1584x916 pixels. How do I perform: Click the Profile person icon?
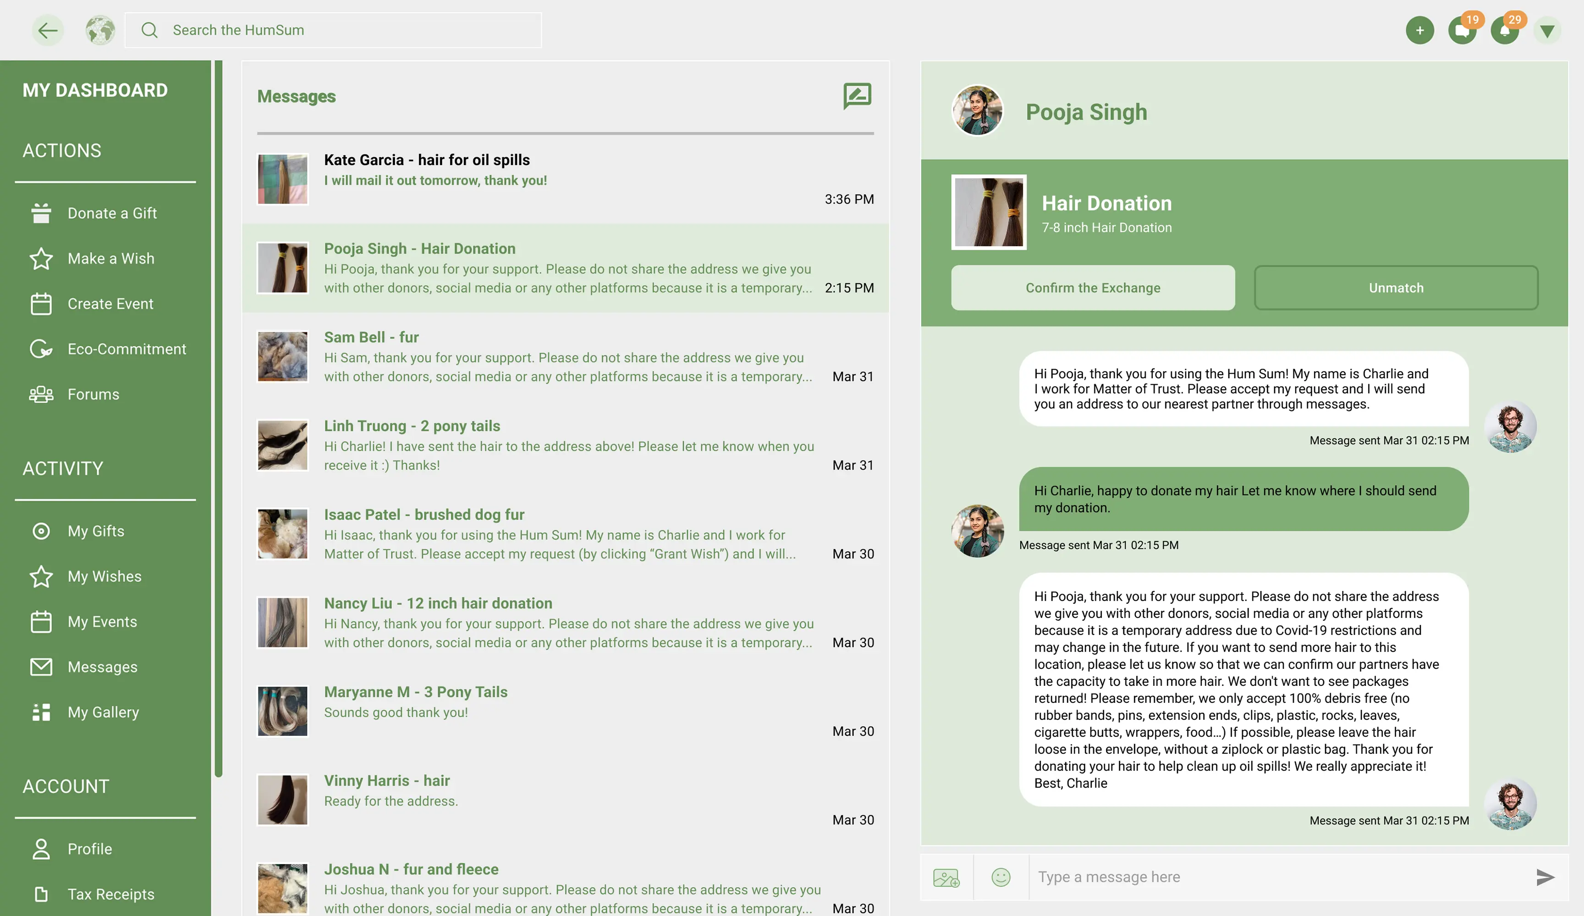point(42,849)
